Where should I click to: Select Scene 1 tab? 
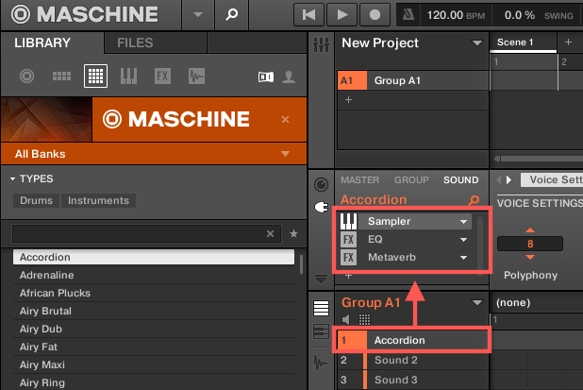point(524,42)
